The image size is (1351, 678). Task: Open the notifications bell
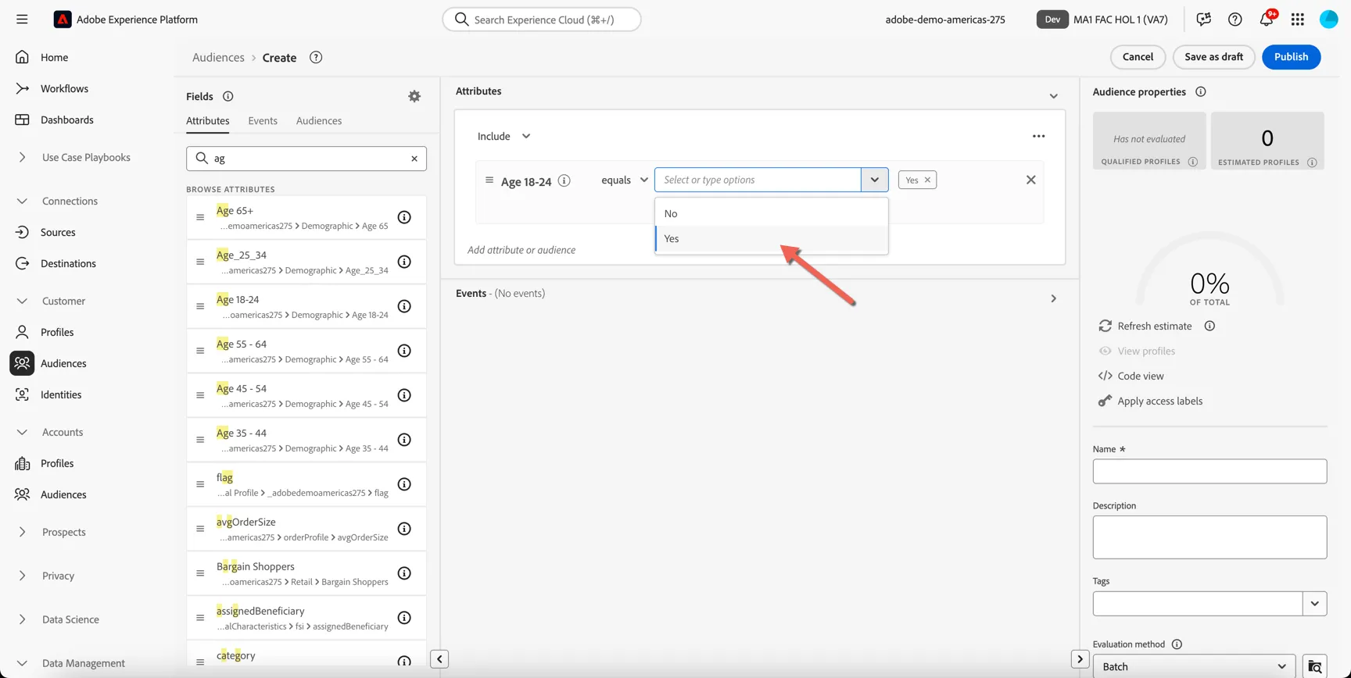1267,19
